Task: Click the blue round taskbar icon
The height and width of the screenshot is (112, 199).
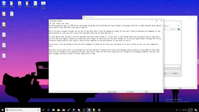Action: click(x=74, y=110)
